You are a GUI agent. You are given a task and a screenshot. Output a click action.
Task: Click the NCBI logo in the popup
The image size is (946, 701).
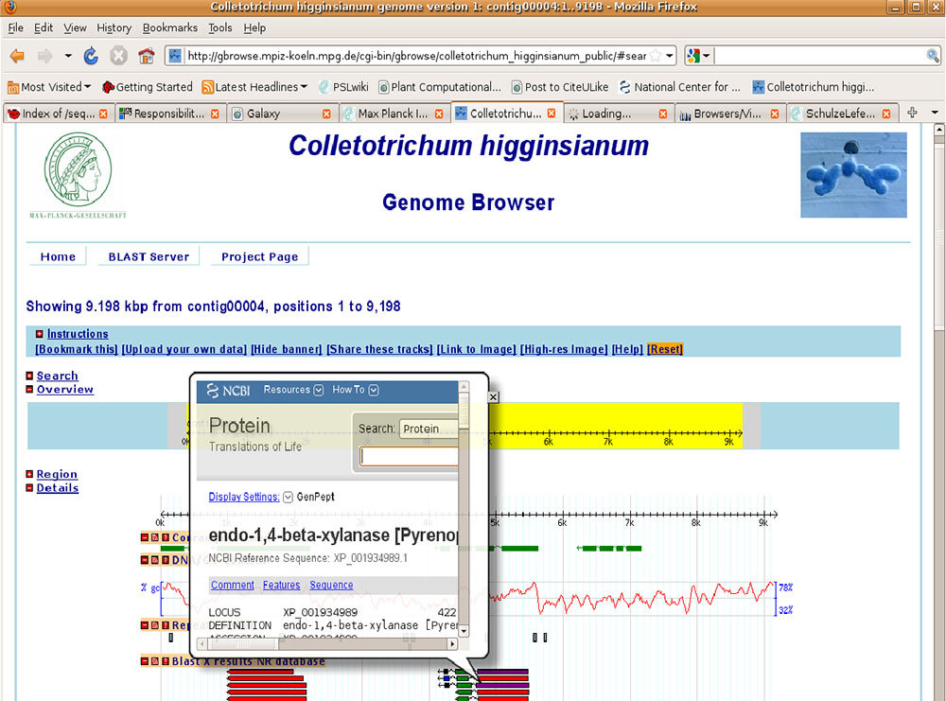pyautogui.click(x=228, y=391)
